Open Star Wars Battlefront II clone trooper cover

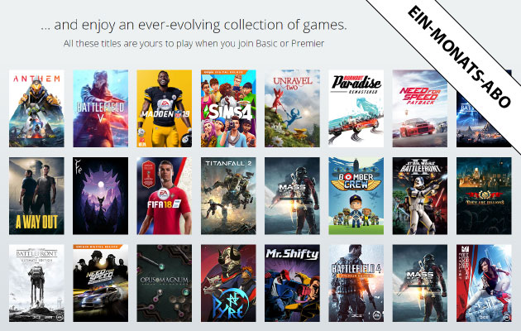tap(420, 196)
